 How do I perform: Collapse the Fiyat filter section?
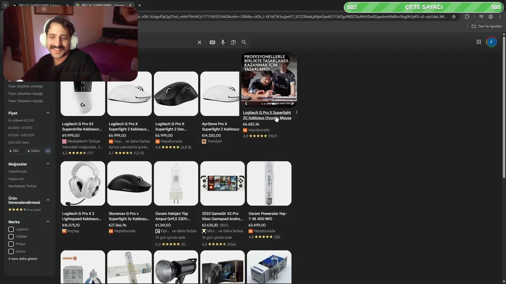click(48, 113)
